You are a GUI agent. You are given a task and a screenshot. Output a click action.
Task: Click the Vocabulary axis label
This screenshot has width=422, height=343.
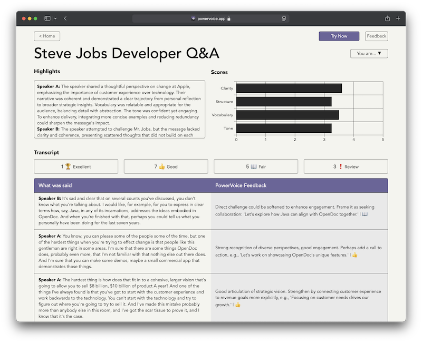tap(223, 115)
